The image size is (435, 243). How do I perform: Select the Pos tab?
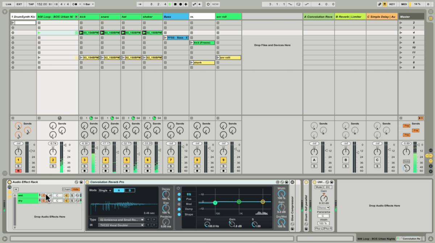[189, 199]
